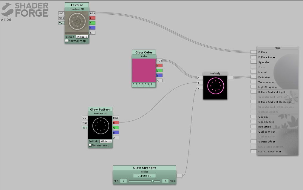Click the blue B output of Glow Color
Screen dimensions: 303x190
tap(160, 76)
